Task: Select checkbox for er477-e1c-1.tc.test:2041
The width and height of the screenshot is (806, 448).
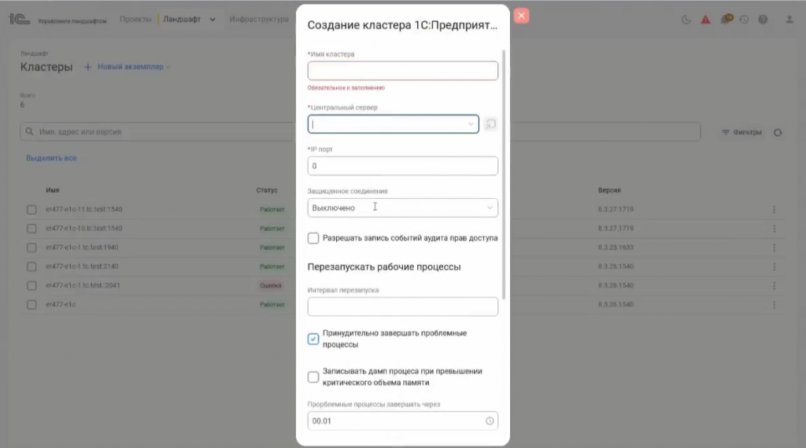Action: coord(31,285)
